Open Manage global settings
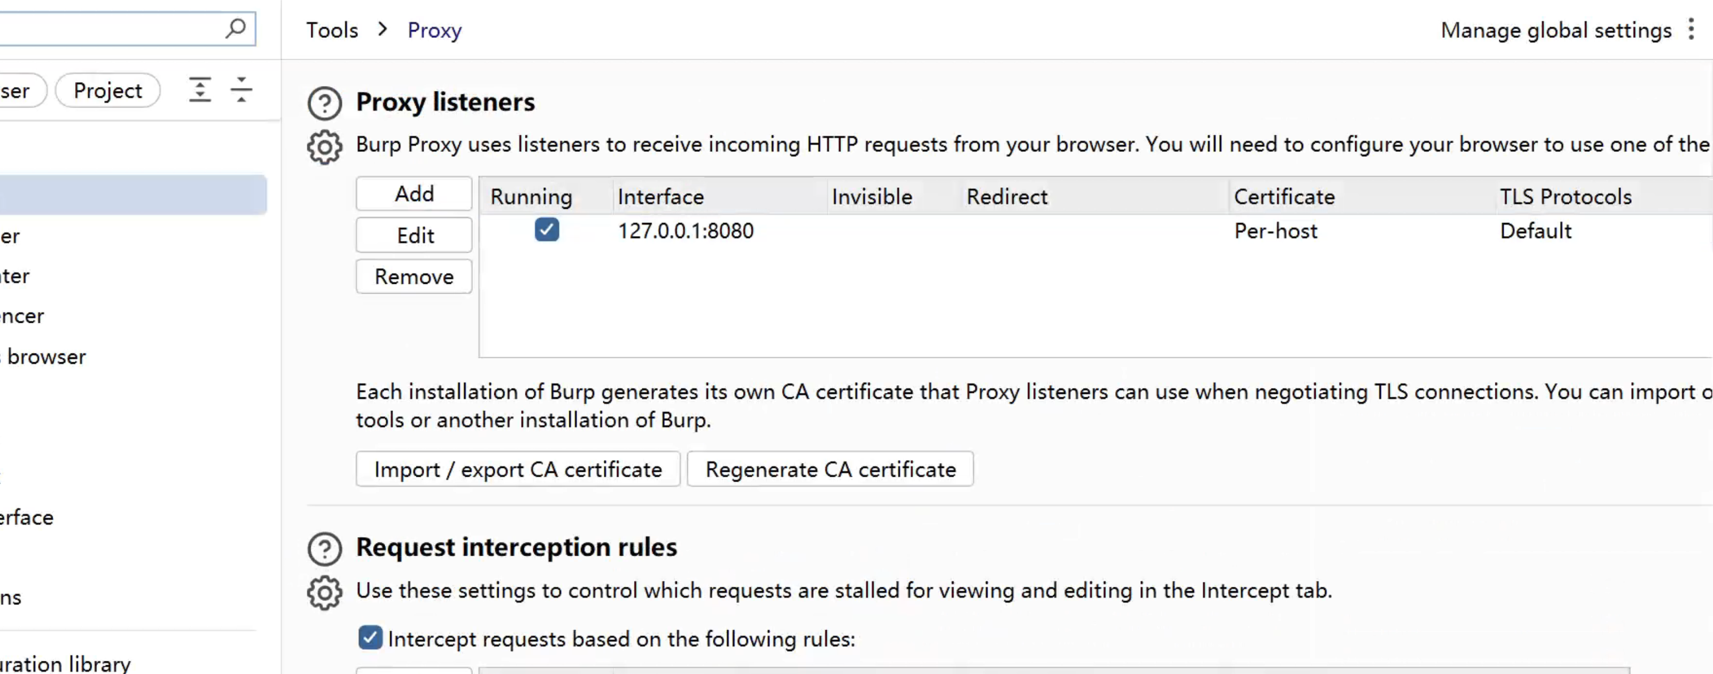The height and width of the screenshot is (674, 1713). click(1555, 30)
